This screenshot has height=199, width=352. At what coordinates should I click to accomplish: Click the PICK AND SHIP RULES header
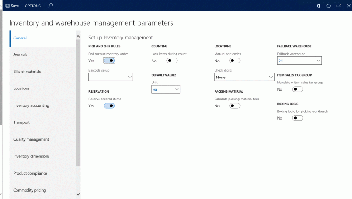pyautogui.click(x=104, y=46)
